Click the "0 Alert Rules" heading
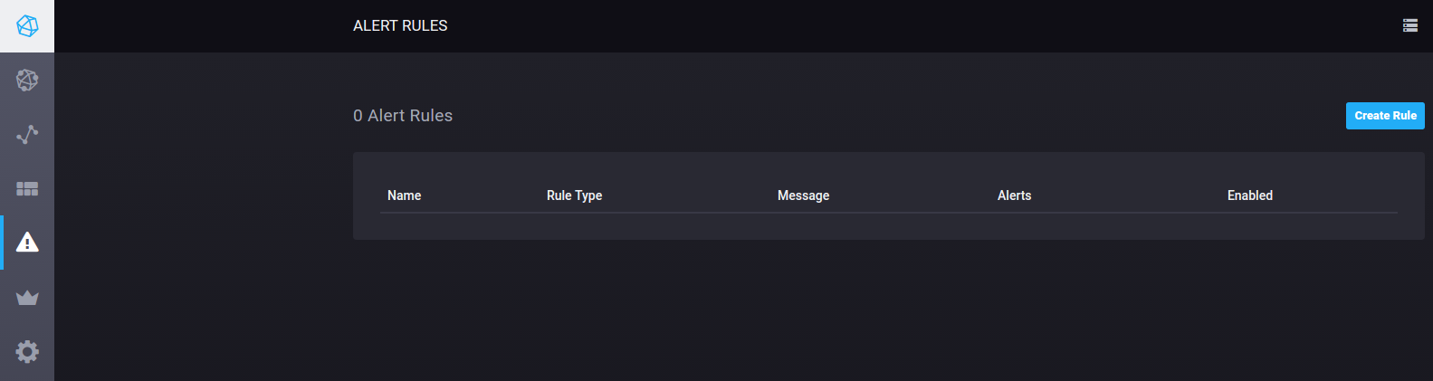This screenshot has height=381, width=1433. [x=403, y=116]
